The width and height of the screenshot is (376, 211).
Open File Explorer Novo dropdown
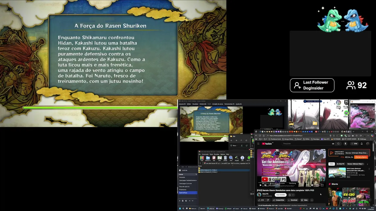click(234, 146)
